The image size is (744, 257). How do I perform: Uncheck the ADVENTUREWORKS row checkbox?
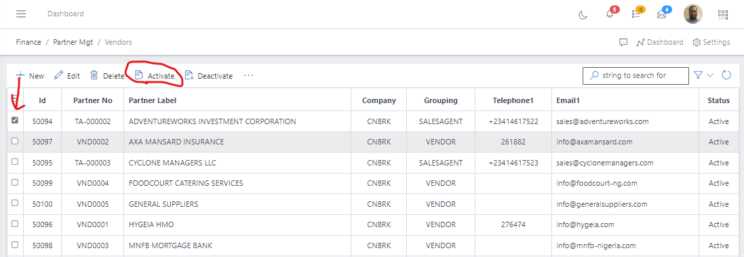point(15,121)
